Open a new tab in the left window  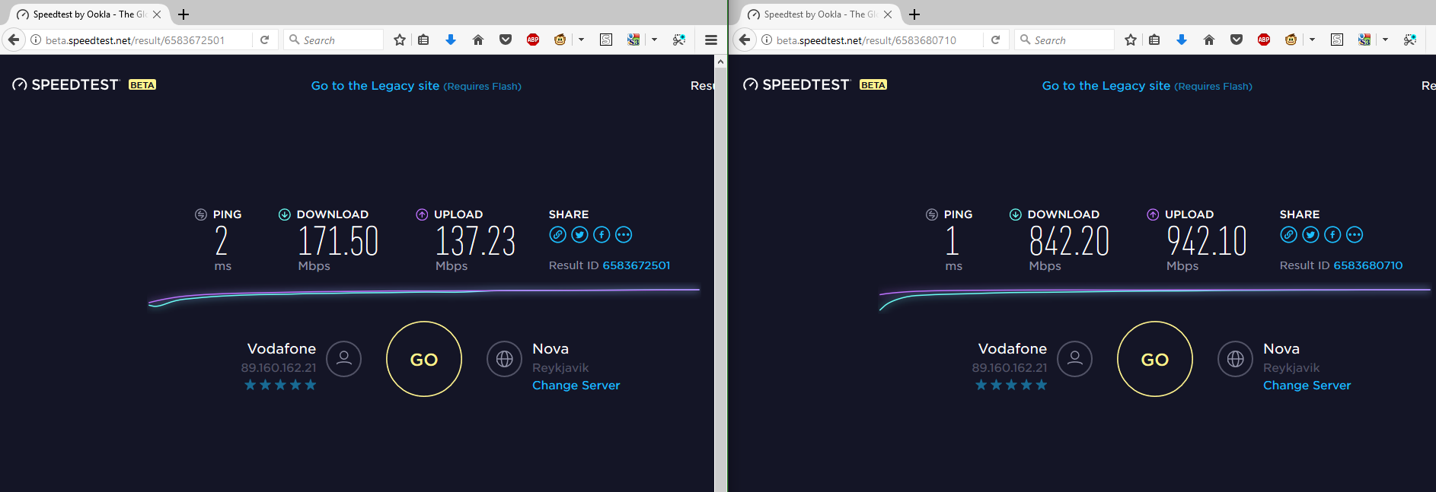coord(183,14)
